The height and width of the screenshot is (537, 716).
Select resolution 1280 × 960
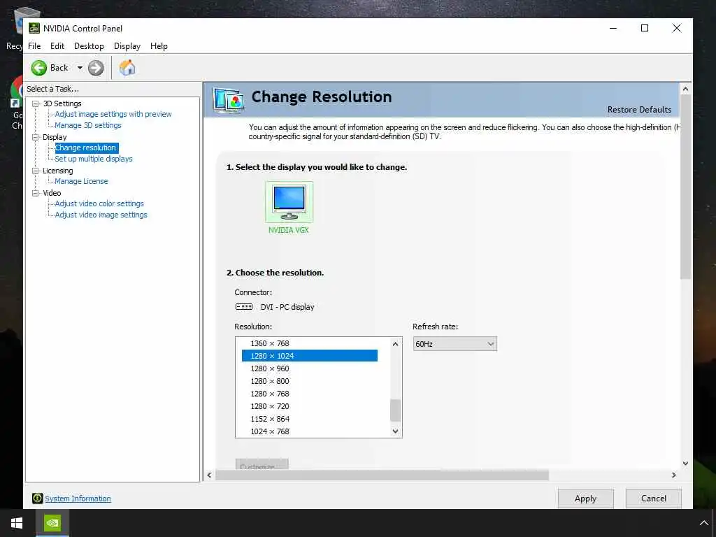tap(310, 368)
